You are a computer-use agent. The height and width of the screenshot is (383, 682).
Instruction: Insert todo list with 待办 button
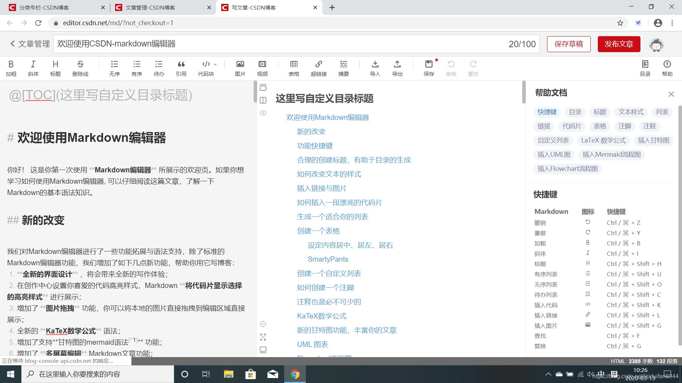coord(159,68)
